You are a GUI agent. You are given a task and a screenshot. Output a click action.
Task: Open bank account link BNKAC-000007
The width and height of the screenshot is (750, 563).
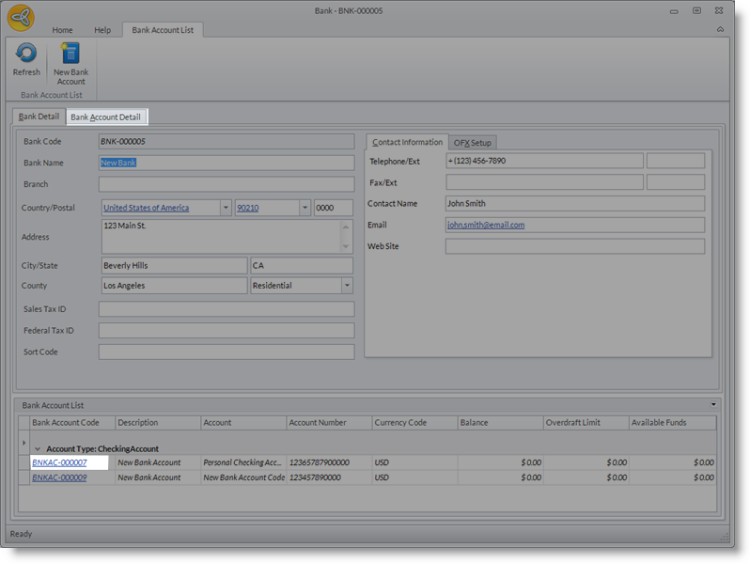click(x=59, y=463)
